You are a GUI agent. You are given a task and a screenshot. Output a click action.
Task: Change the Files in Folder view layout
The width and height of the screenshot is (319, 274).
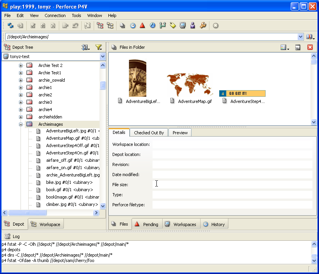pos(284,47)
